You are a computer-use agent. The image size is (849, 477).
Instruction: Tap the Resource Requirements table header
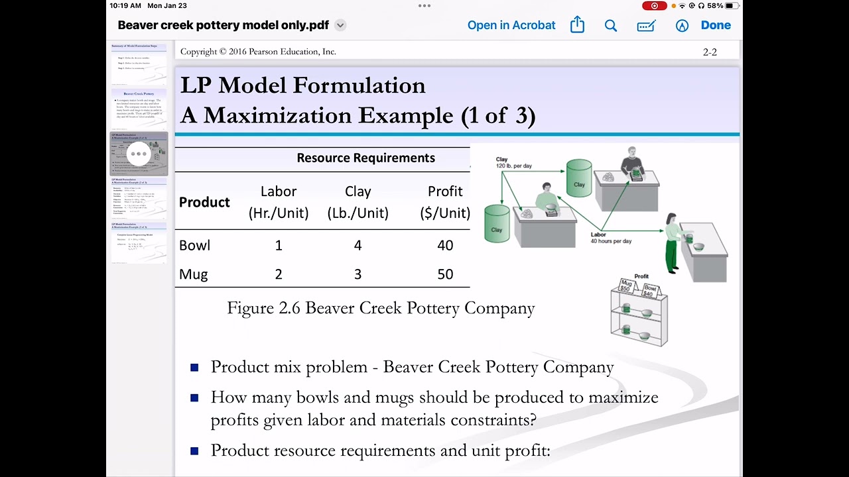click(365, 158)
